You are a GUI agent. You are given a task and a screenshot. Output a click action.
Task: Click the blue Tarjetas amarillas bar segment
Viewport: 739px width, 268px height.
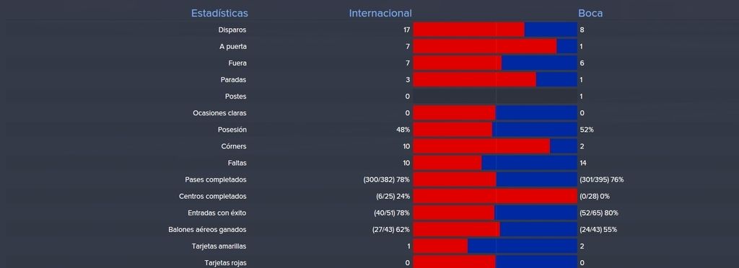522,246
